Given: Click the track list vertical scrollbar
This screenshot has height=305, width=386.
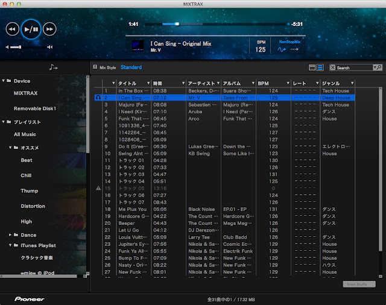Looking at the screenshot, I should [x=381, y=170].
